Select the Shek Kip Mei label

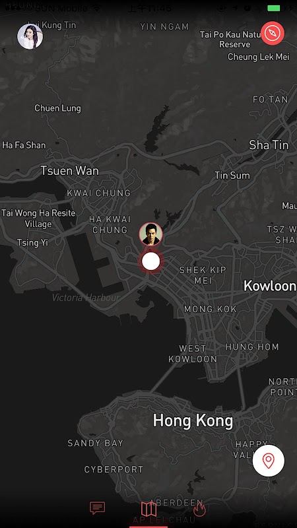click(x=203, y=275)
